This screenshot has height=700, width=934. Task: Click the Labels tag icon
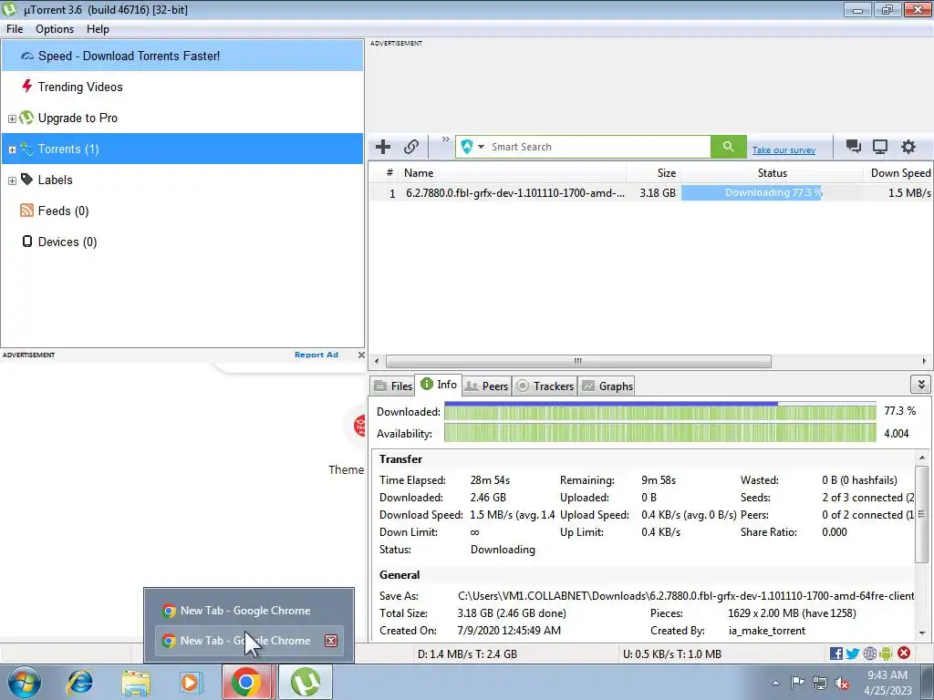[x=26, y=180]
